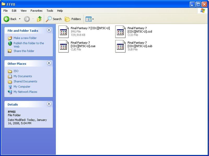
Task: Click the FFVII folder icon in title bar
Action: pyautogui.click(x=3, y=4)
